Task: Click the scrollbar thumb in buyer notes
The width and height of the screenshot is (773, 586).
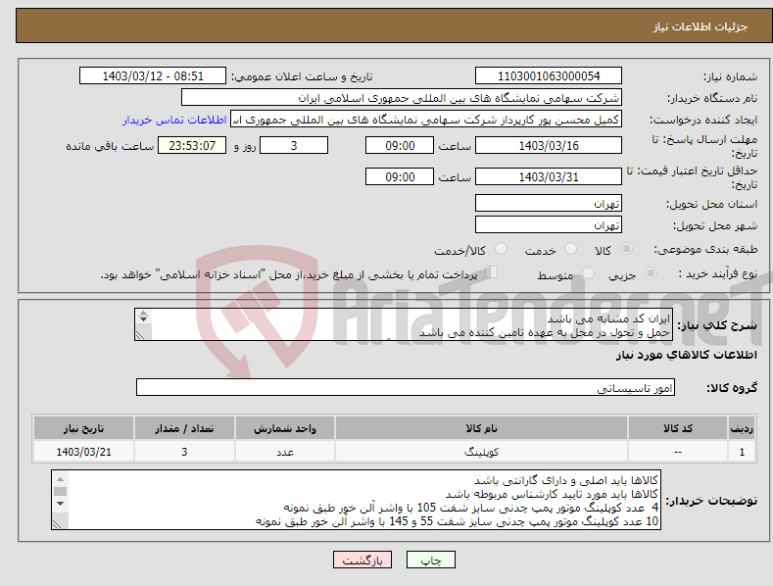Action: 60,491
